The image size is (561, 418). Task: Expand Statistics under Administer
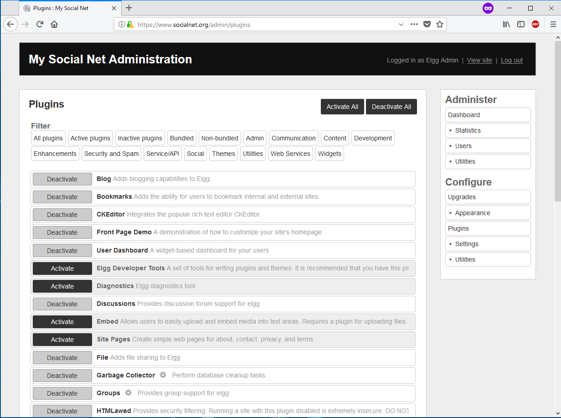(x=488, y=130)
